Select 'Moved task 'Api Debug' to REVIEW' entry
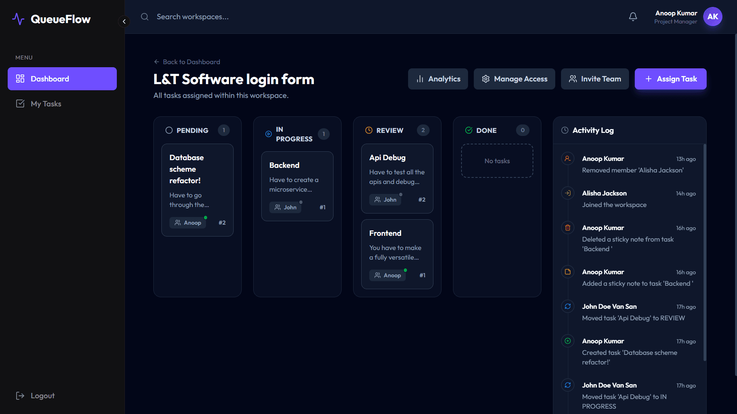Screen dimensions: 737x414 coord(633,318)
